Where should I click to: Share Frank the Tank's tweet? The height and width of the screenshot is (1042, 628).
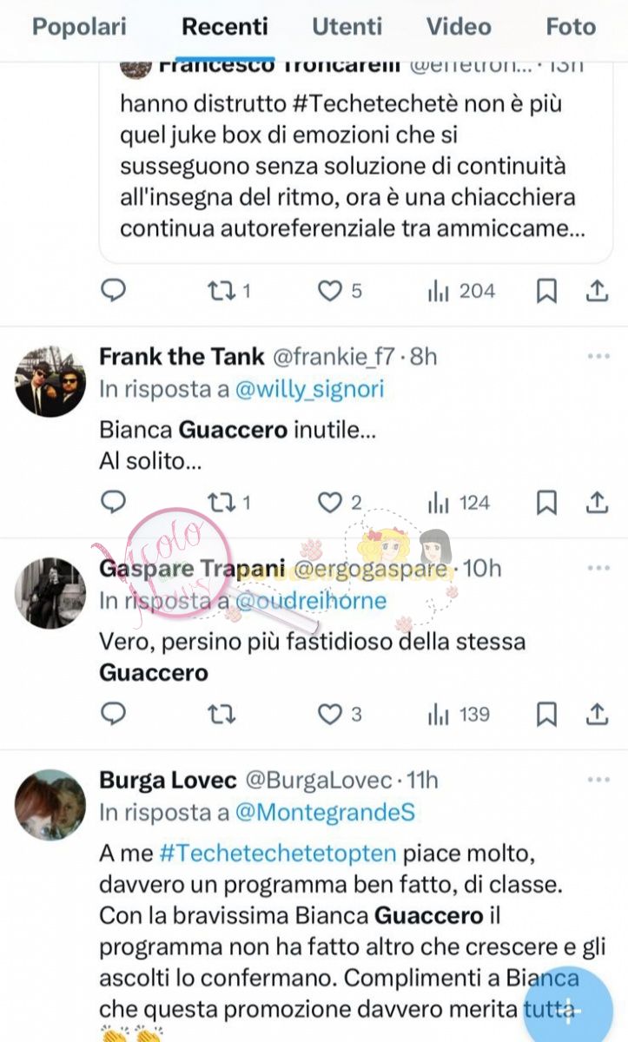(597, 503)
